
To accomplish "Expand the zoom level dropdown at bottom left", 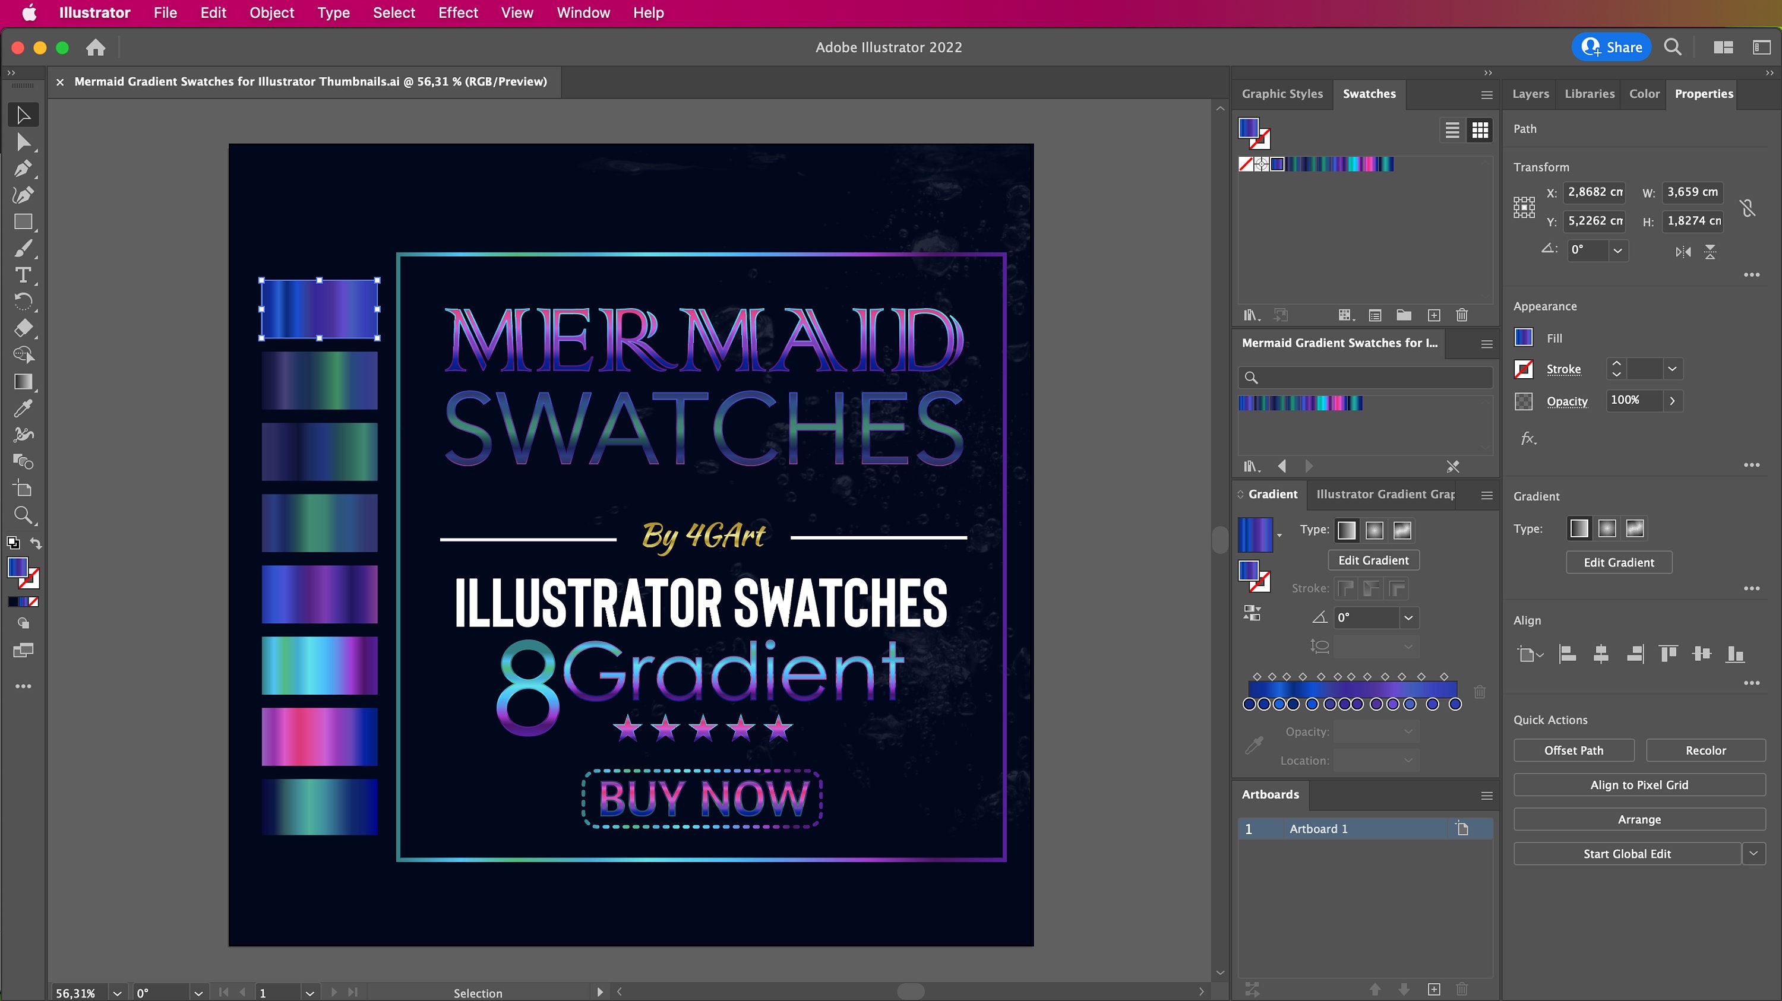I will (x=116, y=993).
